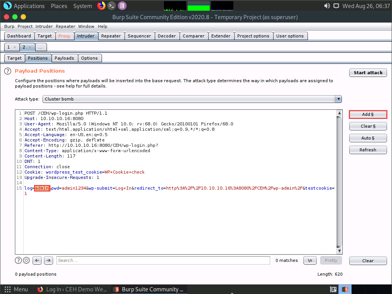
Task: Go to next search match arrow
Action: point(48,260)
